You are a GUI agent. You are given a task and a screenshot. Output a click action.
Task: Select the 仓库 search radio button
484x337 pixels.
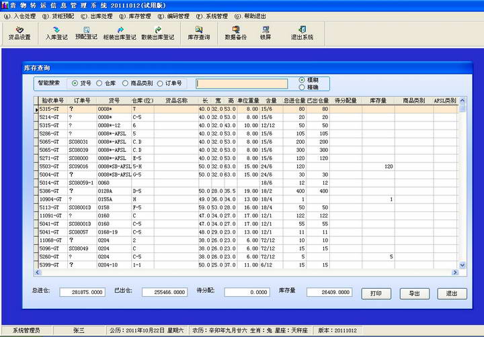point(99,83)
